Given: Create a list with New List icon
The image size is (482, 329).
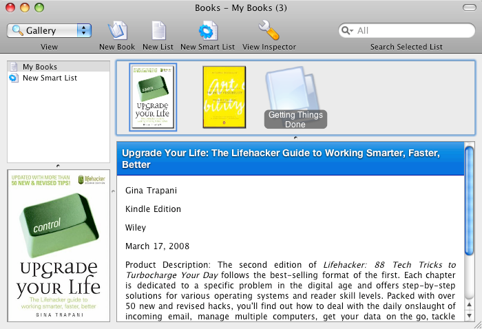Looking at the screenshot, I should coord(158,30).
